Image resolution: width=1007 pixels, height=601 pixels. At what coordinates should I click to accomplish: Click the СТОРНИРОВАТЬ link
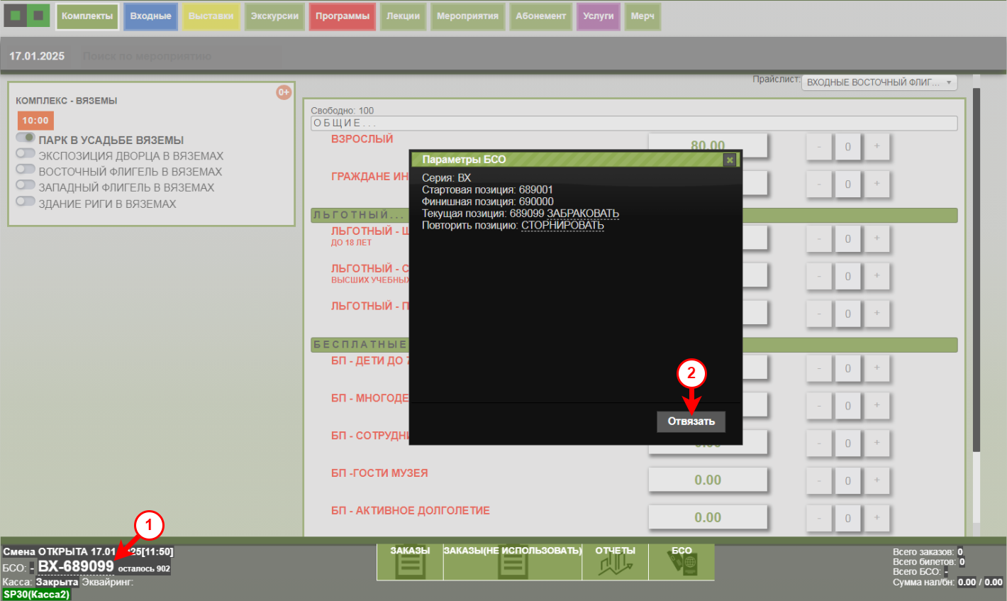tap(562, 226)
